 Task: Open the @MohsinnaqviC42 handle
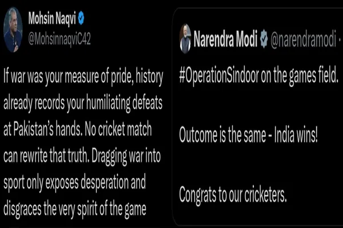tap(59, 38)
